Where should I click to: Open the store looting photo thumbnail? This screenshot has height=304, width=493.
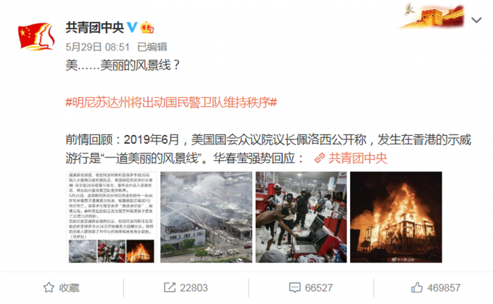(301, 217)
